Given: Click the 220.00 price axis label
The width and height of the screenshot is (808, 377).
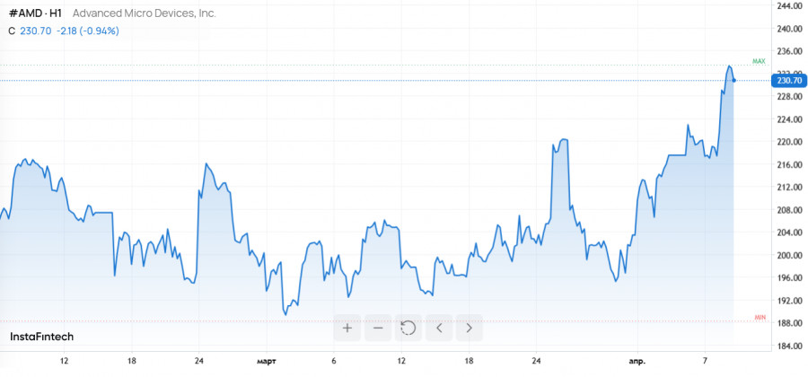Looking at the screenshot, I should point(789,142).
